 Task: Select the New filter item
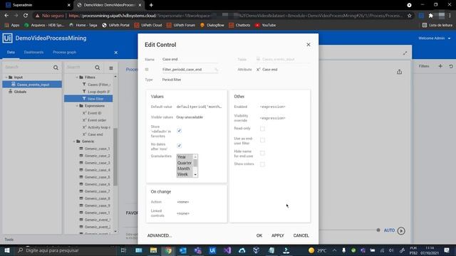tap(88, 99)
